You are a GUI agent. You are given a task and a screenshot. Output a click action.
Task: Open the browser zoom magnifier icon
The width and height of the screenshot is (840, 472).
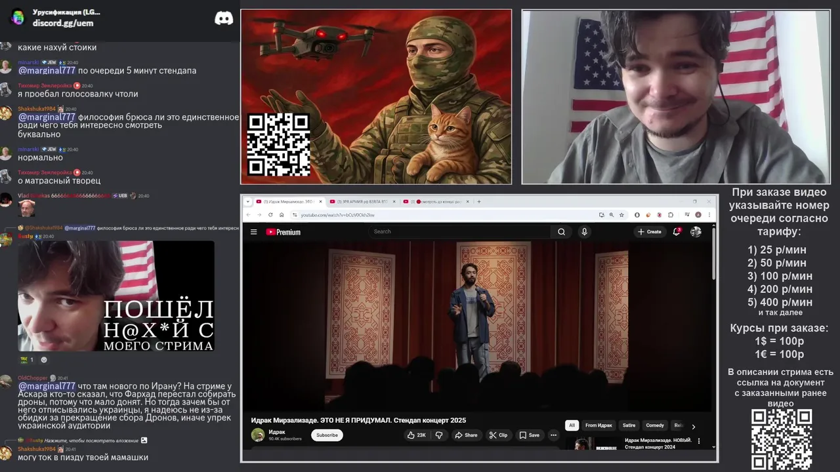[x=611, y=214]
